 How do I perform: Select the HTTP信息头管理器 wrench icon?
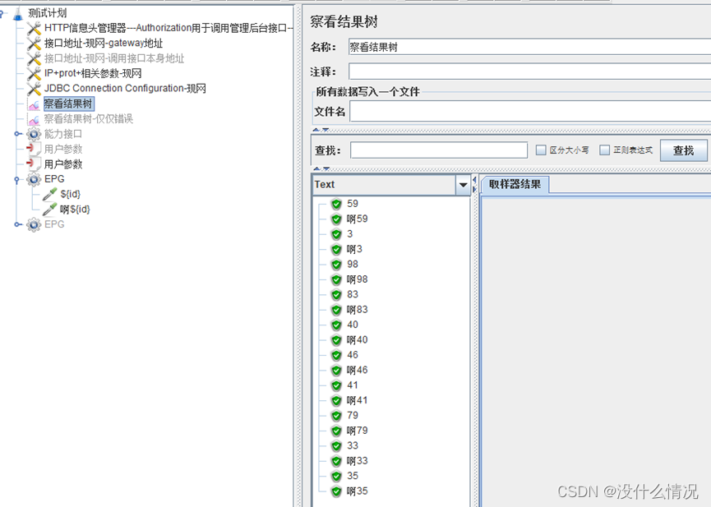tap(33, 27)
